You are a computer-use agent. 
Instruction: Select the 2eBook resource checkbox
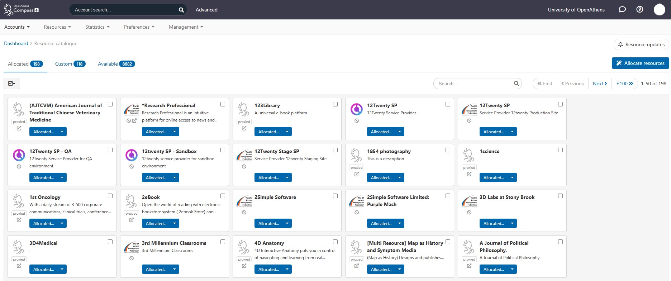[223, 196]
